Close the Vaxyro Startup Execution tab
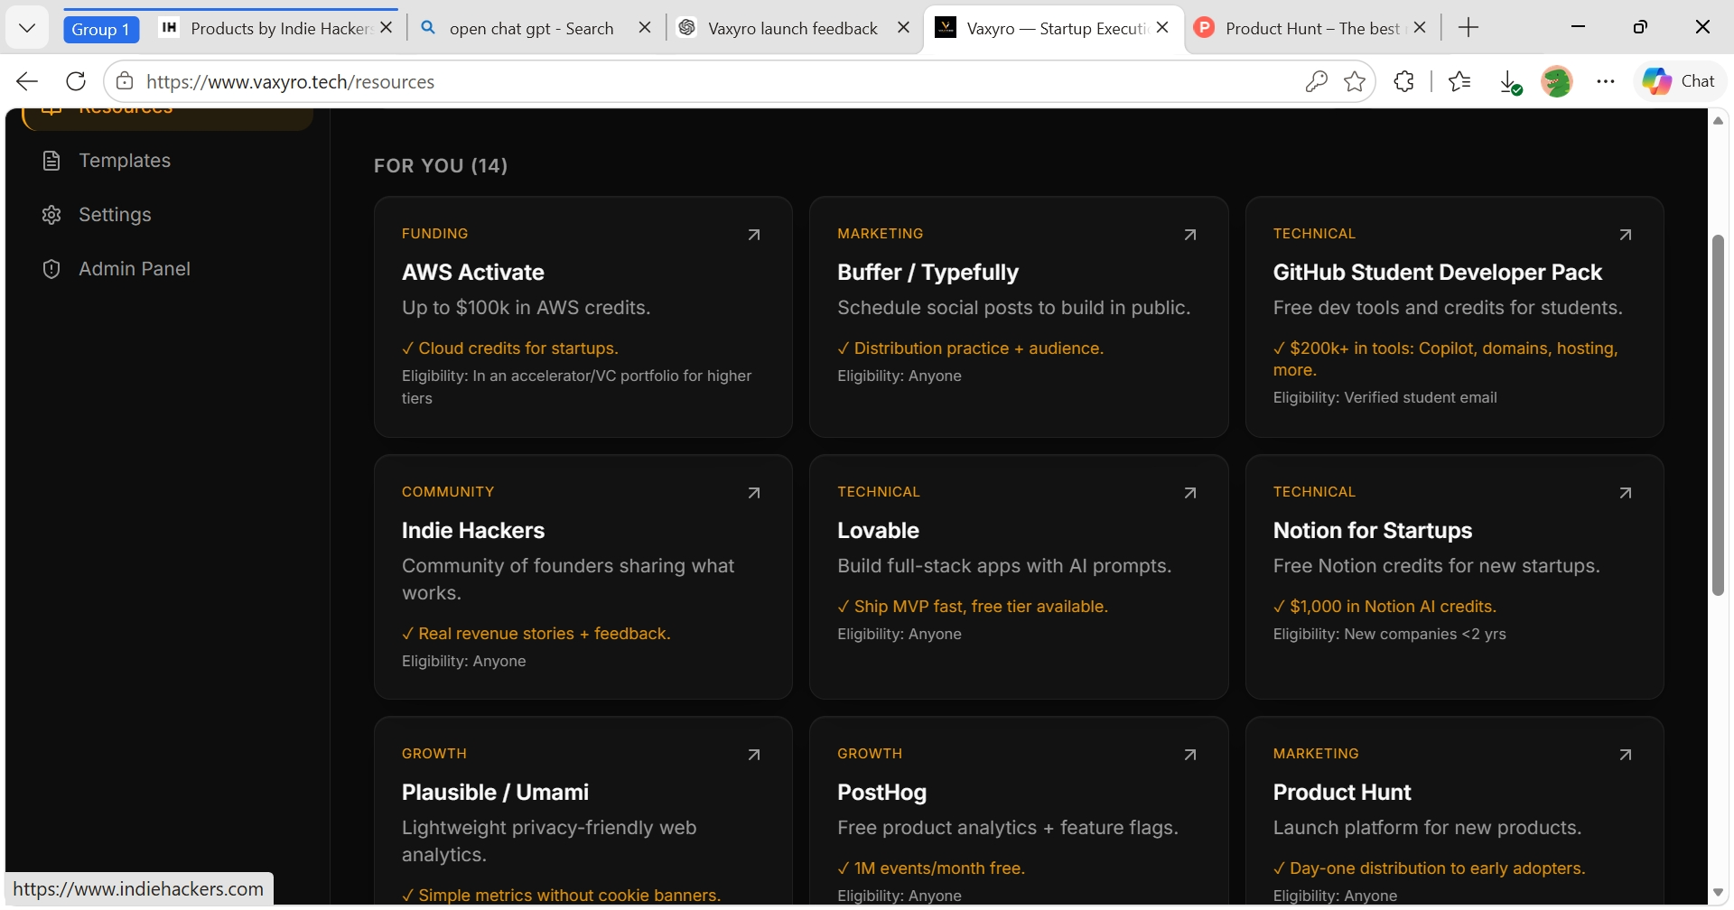The width and height of the screenshot is (1734, 910). click(x=1162, y=28)
